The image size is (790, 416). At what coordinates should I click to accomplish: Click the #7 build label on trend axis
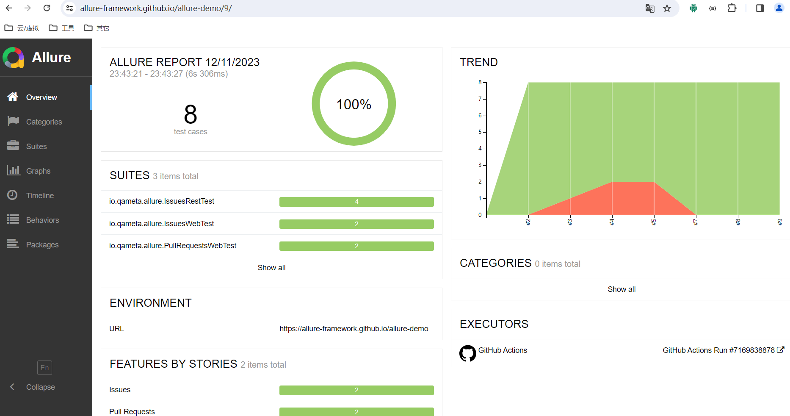click(x=696, y=222)
